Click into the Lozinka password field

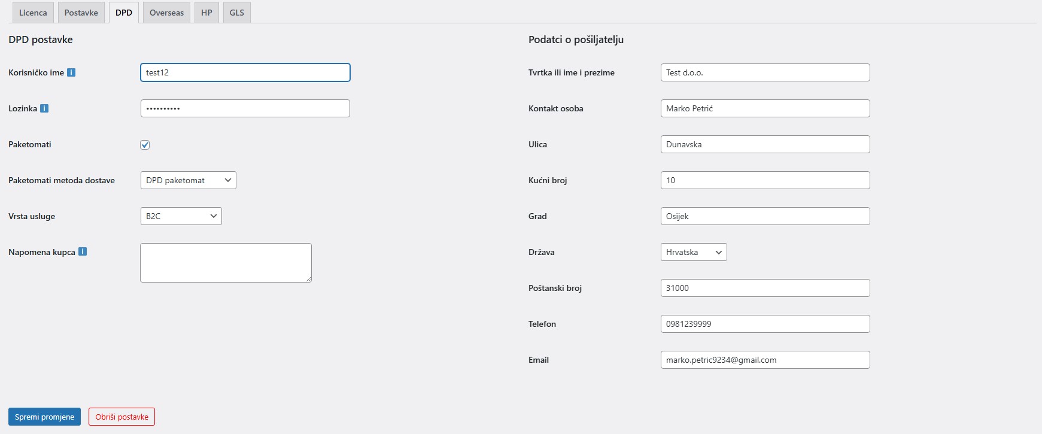245,108
